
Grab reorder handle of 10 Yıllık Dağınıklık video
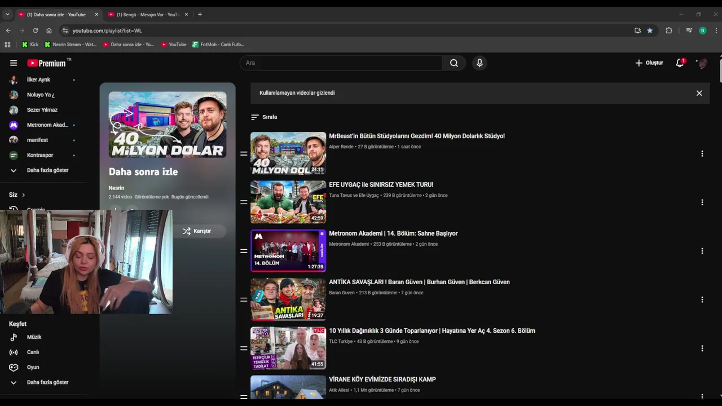pos(244,348)
